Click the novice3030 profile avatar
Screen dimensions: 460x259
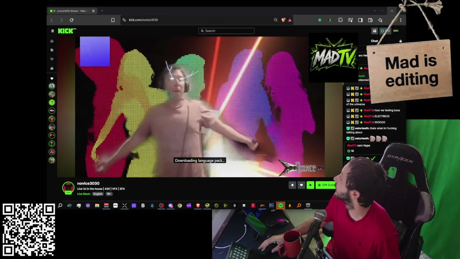point(68,188)
